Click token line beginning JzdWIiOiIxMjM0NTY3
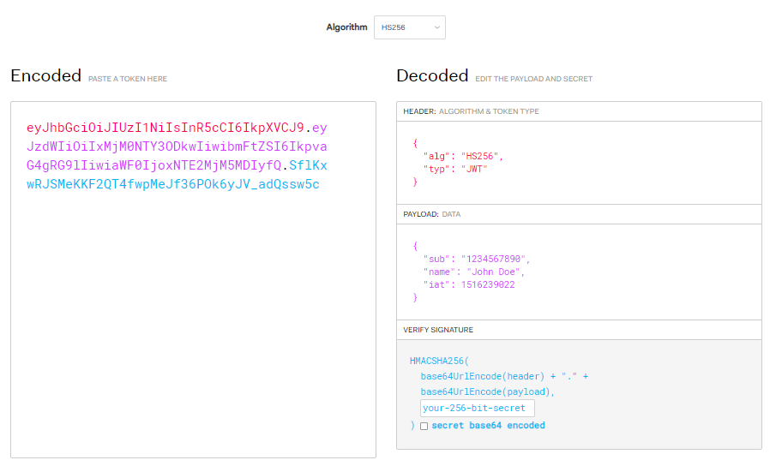Viewport: 776px width, 472px height. 177,146
